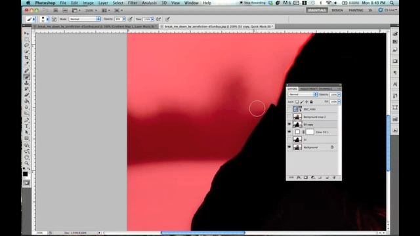Open the Window menu
420x236 pixels.
point(191,3)
